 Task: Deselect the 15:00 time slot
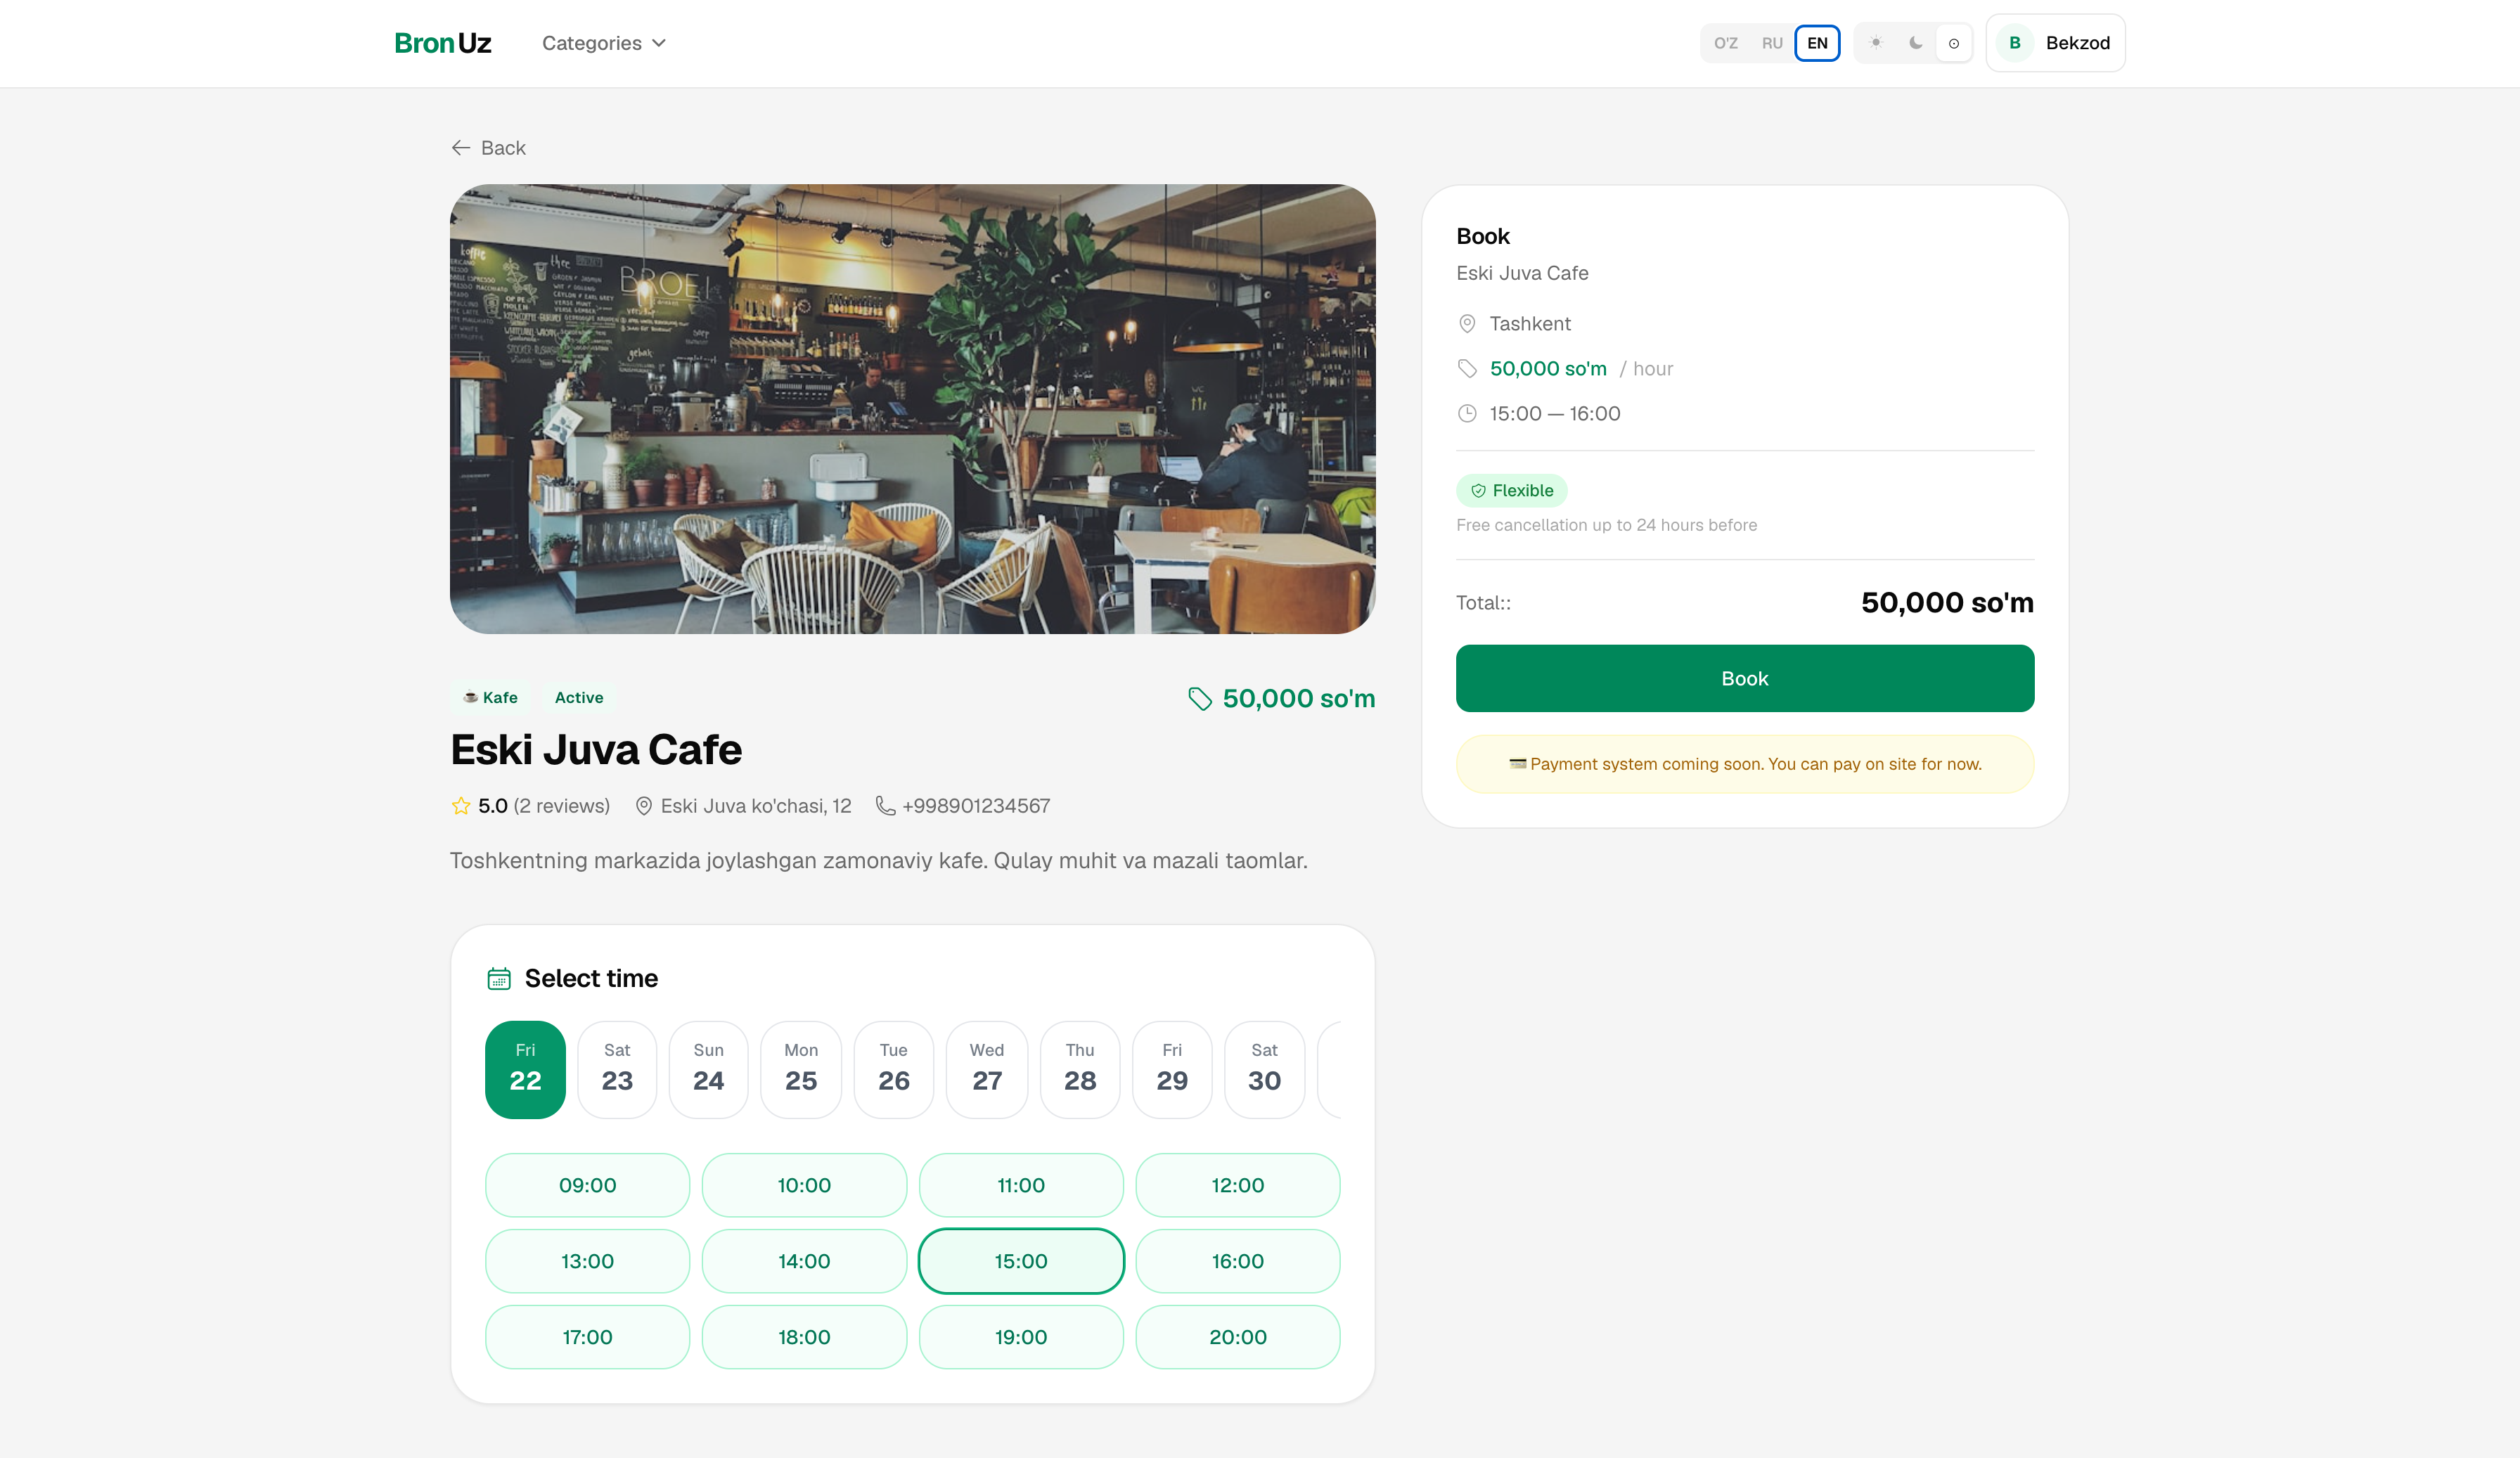pyautogui.click(x=1021, y=1261)
